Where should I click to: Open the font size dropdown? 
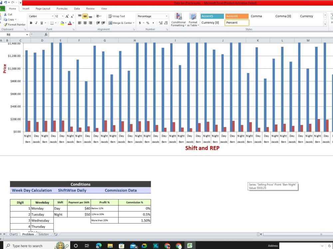[63, 16]
